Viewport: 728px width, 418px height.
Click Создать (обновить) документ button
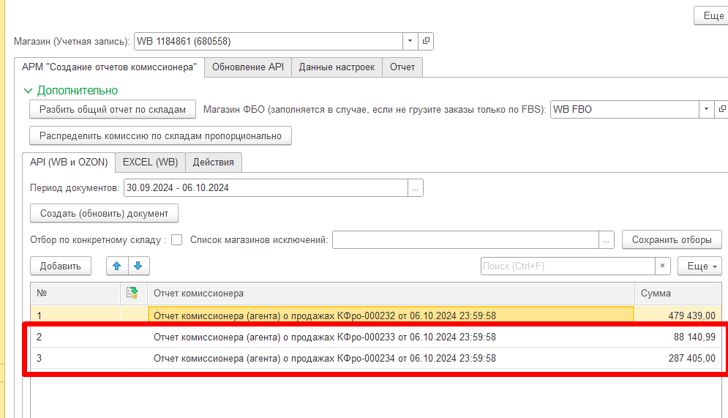pyautogui.click(x=104, y=214)
